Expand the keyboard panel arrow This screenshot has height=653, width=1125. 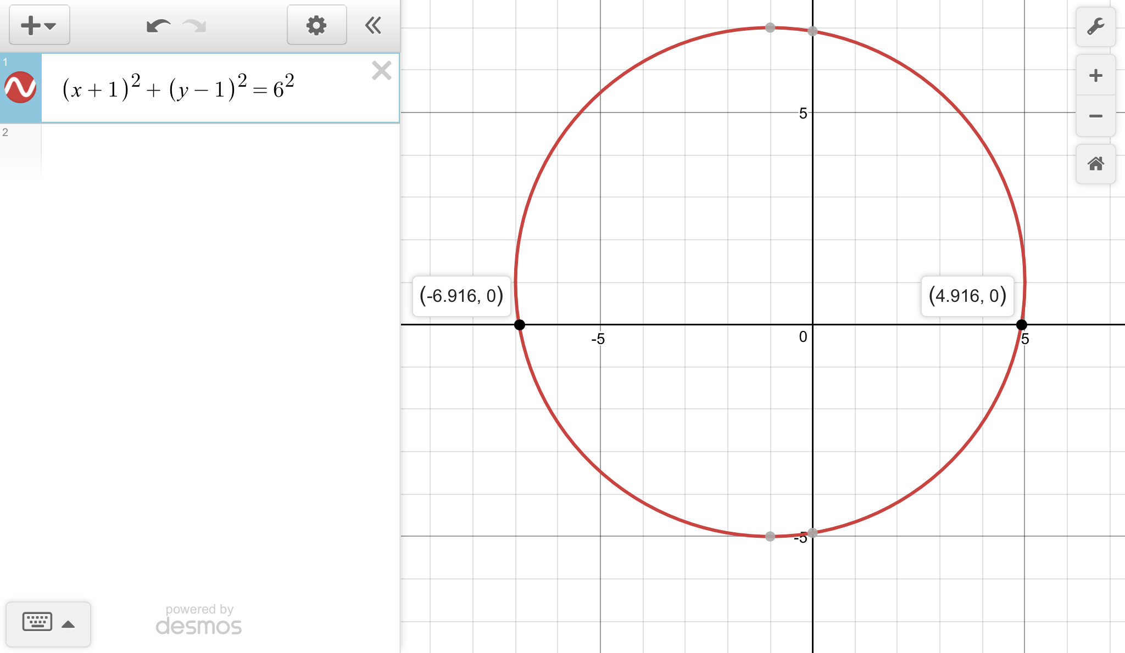click(68, 624)
